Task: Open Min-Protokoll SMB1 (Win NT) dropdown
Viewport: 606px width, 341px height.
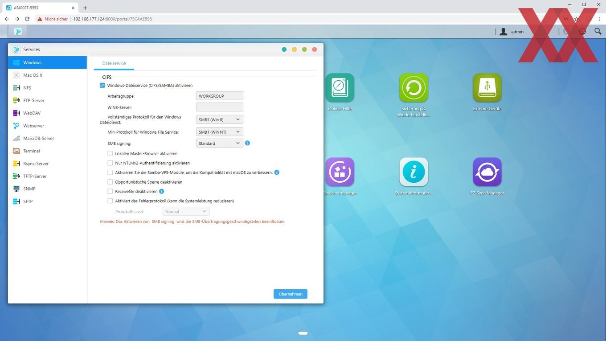Action: pos(220,132)
